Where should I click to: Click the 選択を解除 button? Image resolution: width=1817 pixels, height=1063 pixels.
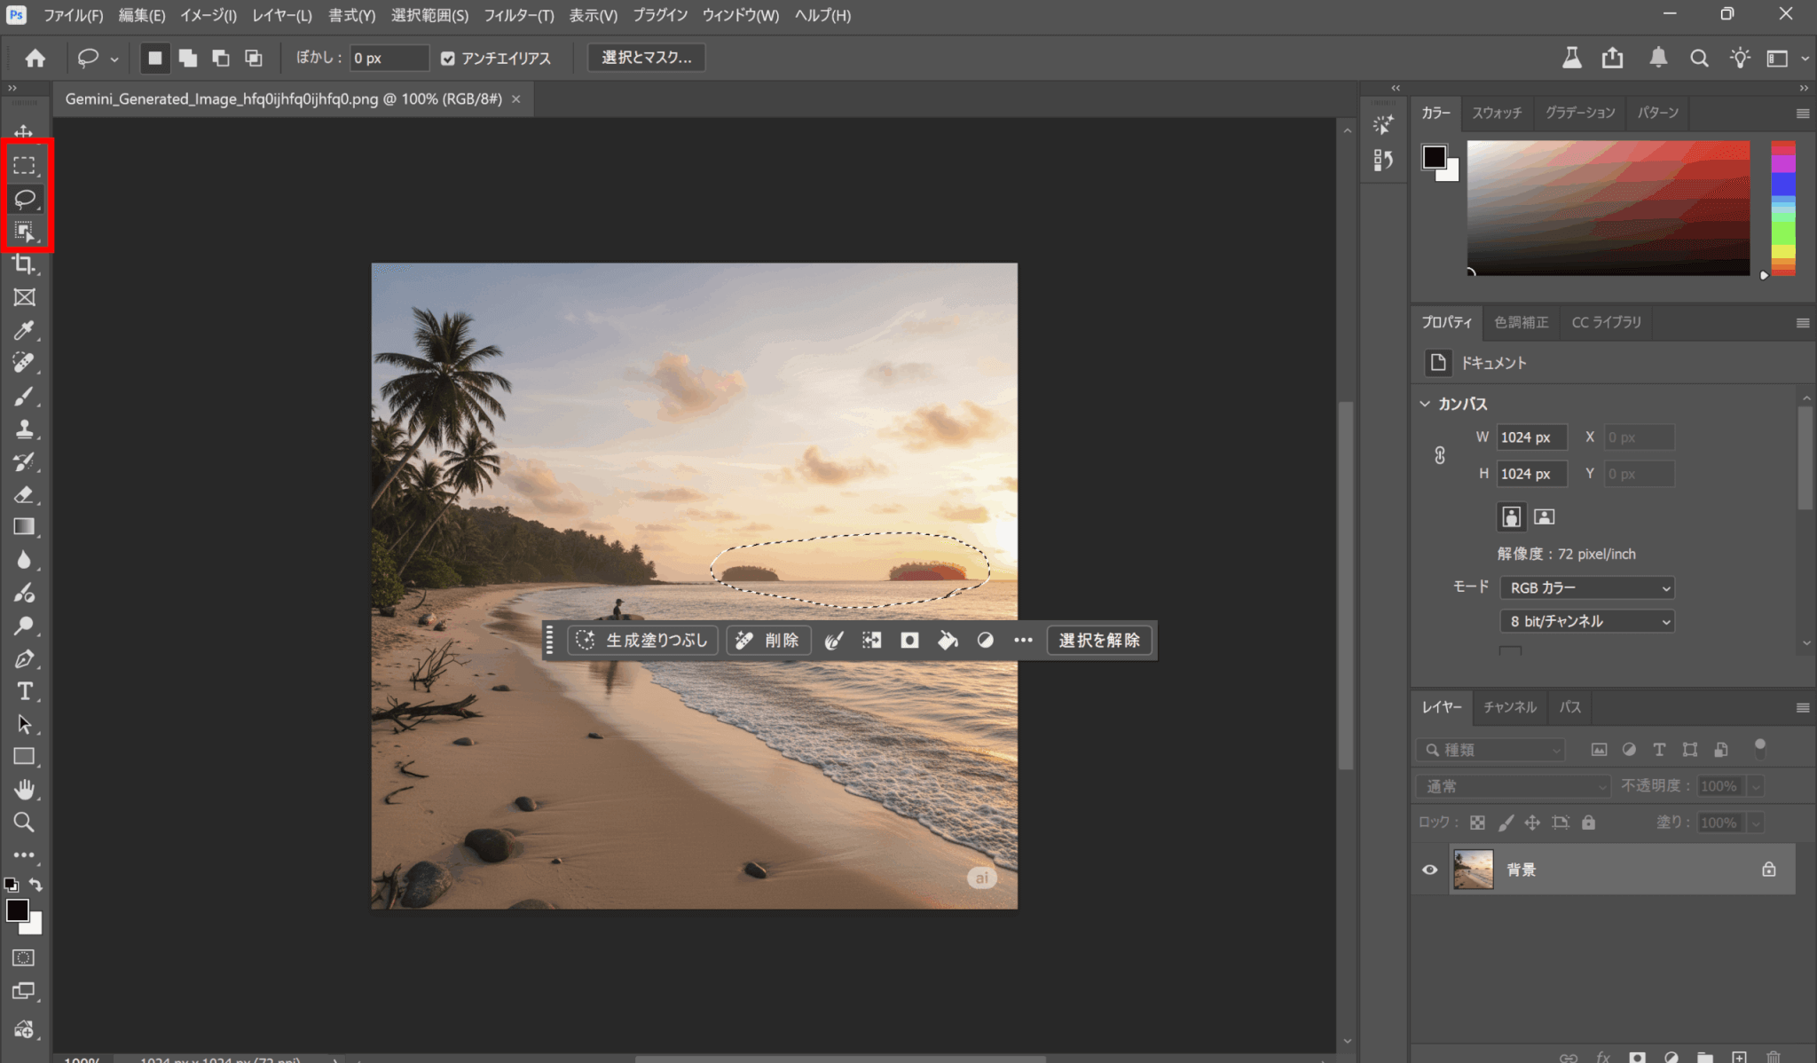1098,640
